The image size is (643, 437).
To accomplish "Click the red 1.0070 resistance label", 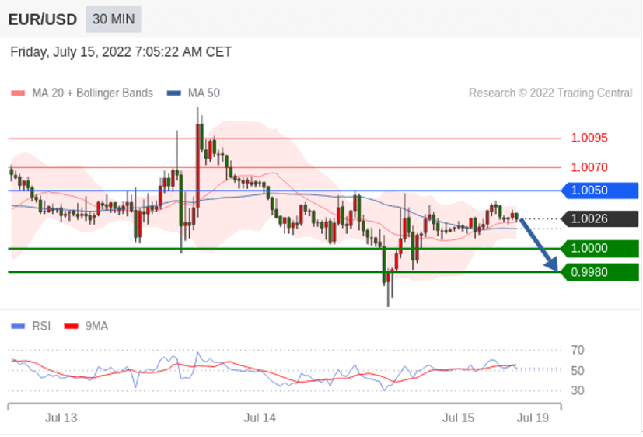I will click(x=589, y=167).
